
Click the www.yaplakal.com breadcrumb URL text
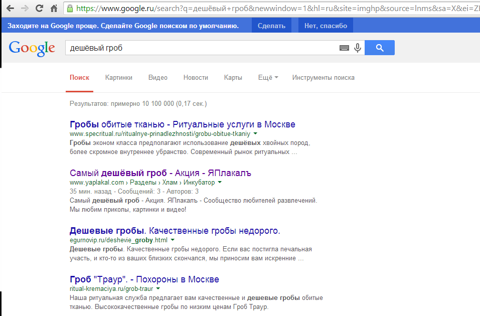[x=142, y=183]
